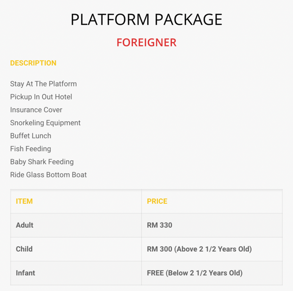Click the FREE infant price cell

pyautogui.click(x=212, y=273)
